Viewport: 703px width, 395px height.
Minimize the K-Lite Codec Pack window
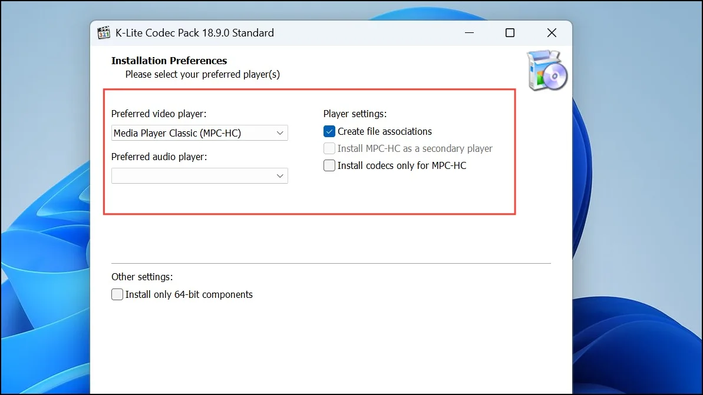pyautogui.click(x=470, y=33)
